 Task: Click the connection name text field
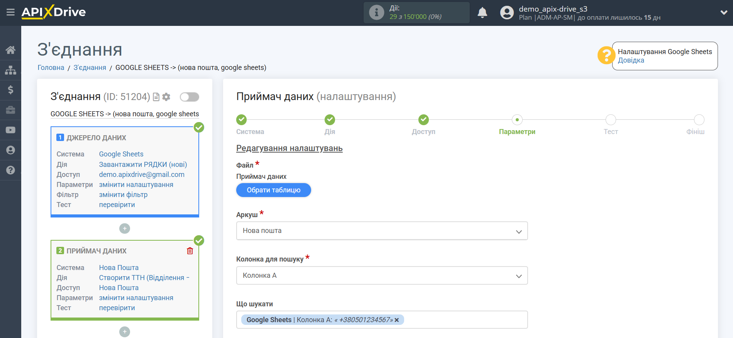(125, 114)
